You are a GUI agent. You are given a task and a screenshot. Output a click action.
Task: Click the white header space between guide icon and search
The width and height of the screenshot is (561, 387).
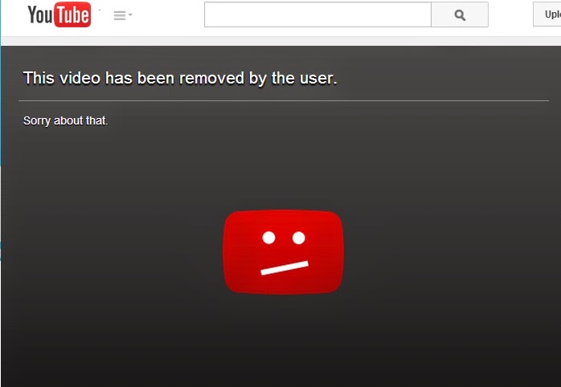[x=168, y=15]
